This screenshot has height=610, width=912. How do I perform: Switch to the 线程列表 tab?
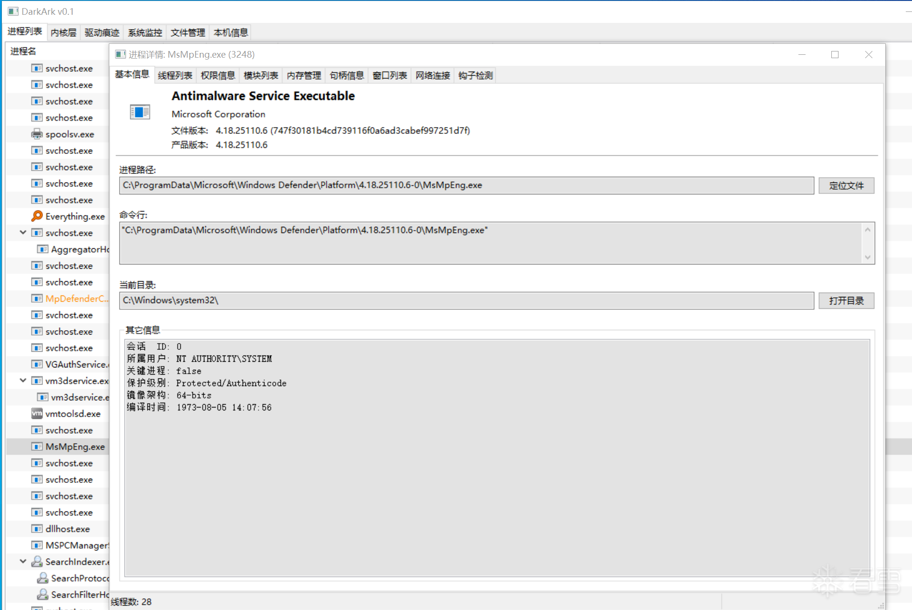tap(175, 75)
